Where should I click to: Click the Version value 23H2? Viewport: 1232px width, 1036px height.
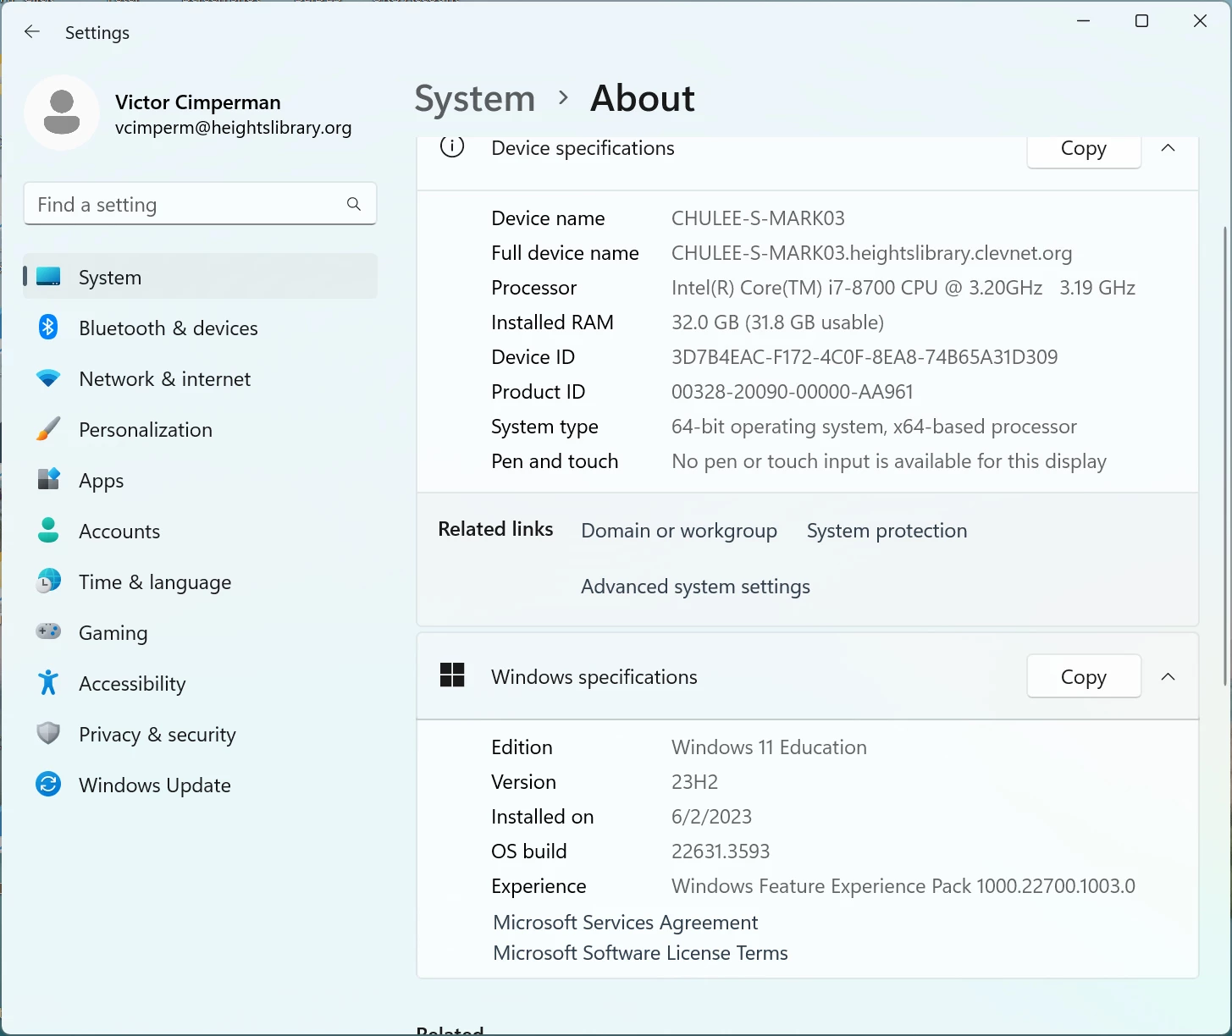(694, 782)
